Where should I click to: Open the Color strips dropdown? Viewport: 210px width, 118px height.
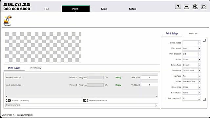pos(191,87)
